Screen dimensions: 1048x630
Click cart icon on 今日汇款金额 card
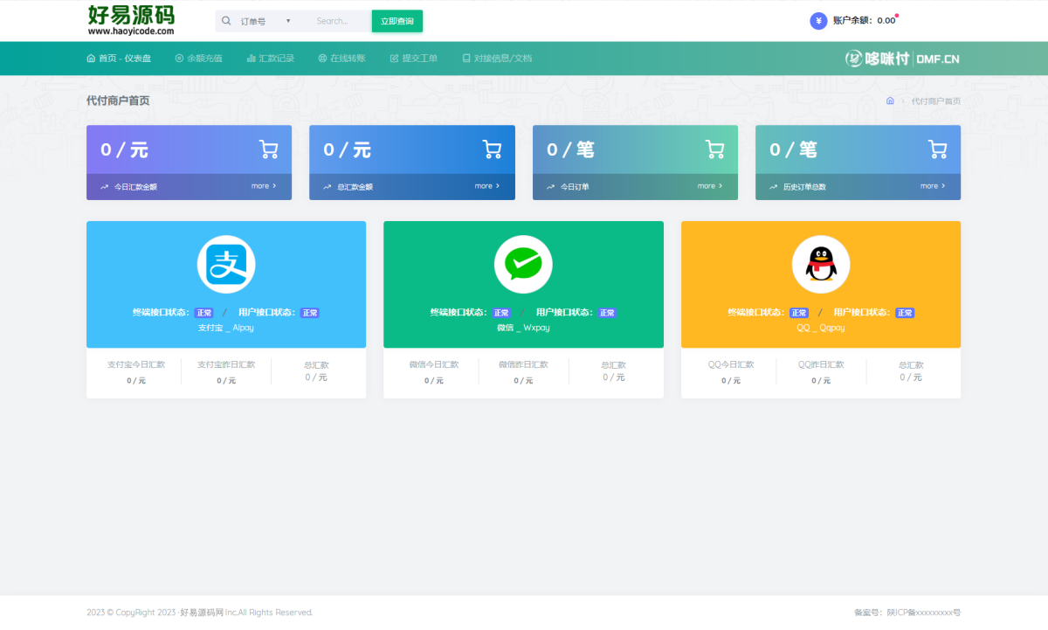[x=269, y=149]
